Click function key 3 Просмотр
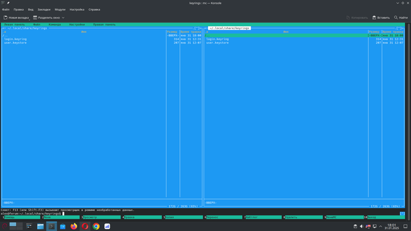Viewport: 411px width, 231px height. pyautogui.click(x=102, y=217)
